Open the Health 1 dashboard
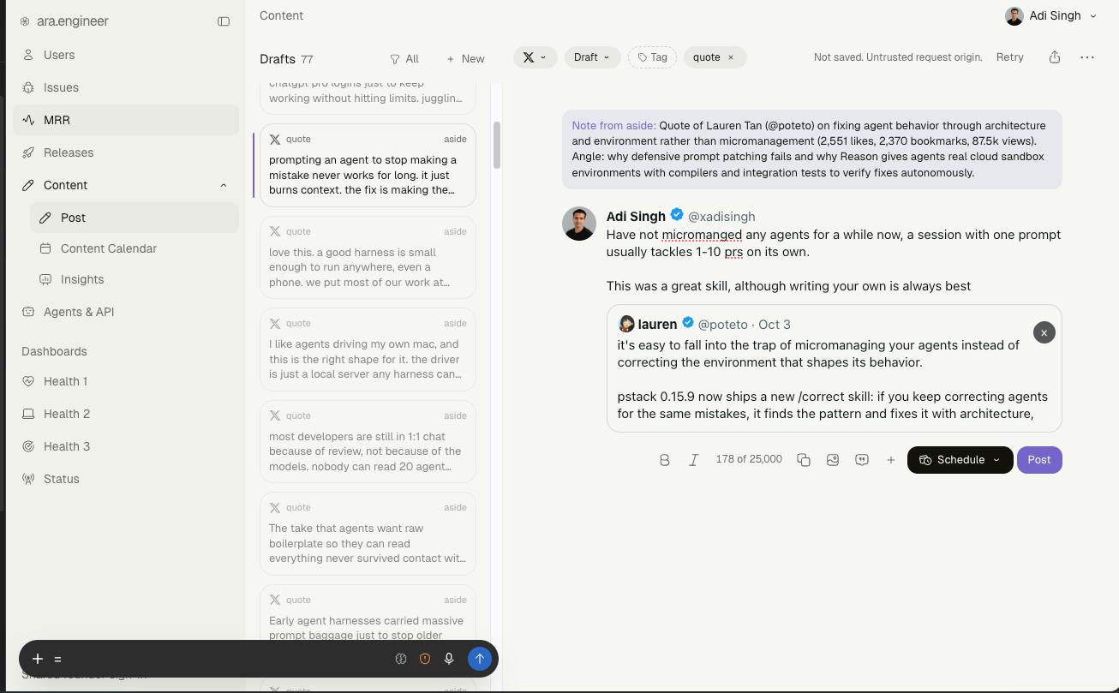This screenshot has height=693, width=1119. point(126,381)
